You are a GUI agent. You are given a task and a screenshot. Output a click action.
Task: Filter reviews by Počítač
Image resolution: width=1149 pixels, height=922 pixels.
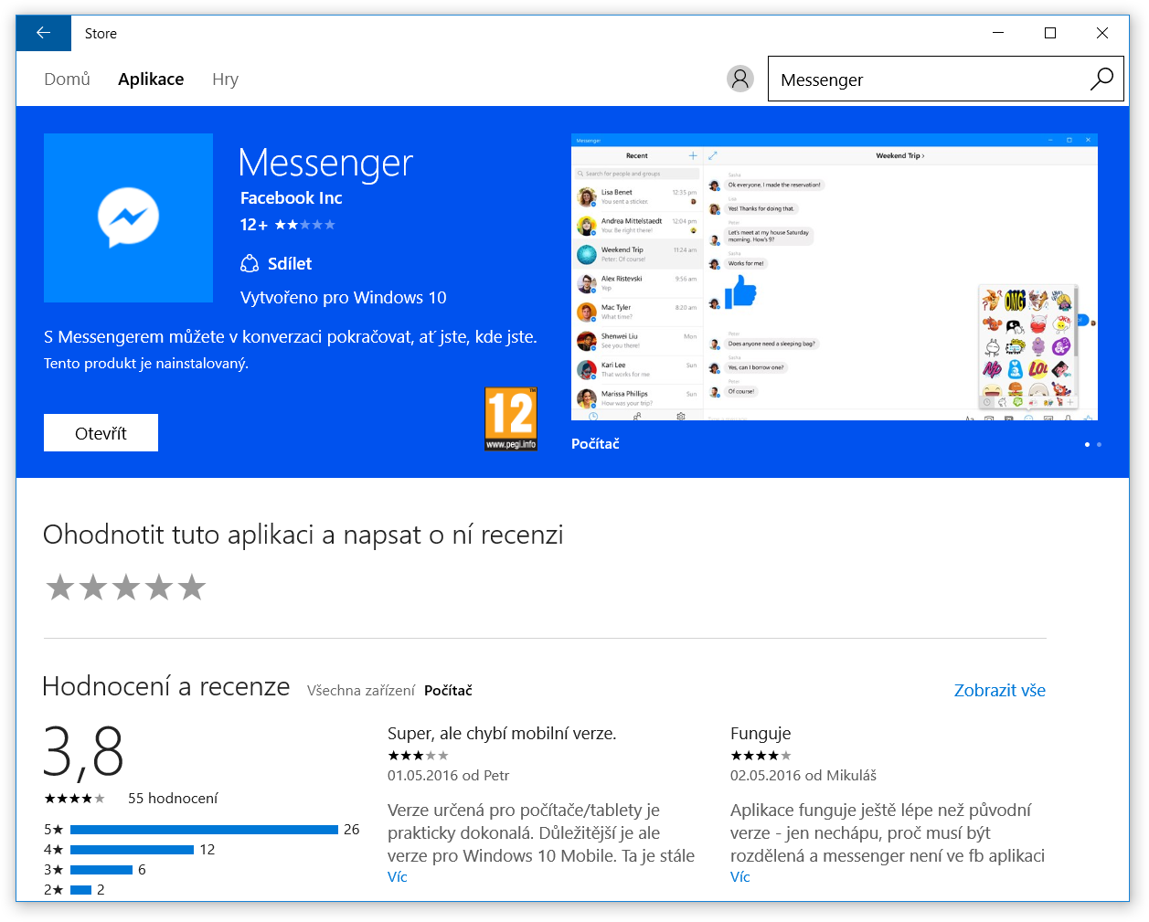click(x=448, y=690)
